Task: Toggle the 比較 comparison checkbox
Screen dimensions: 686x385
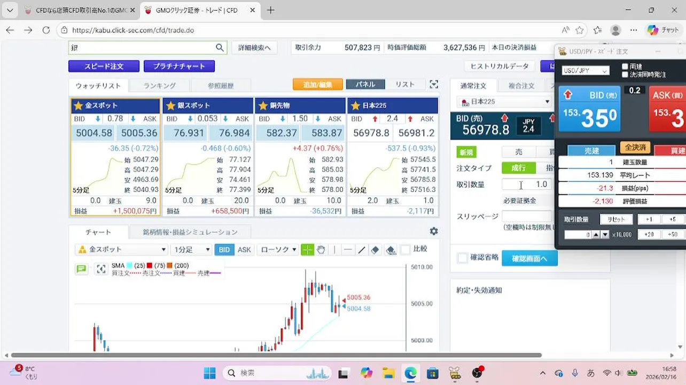Action: 405,250
